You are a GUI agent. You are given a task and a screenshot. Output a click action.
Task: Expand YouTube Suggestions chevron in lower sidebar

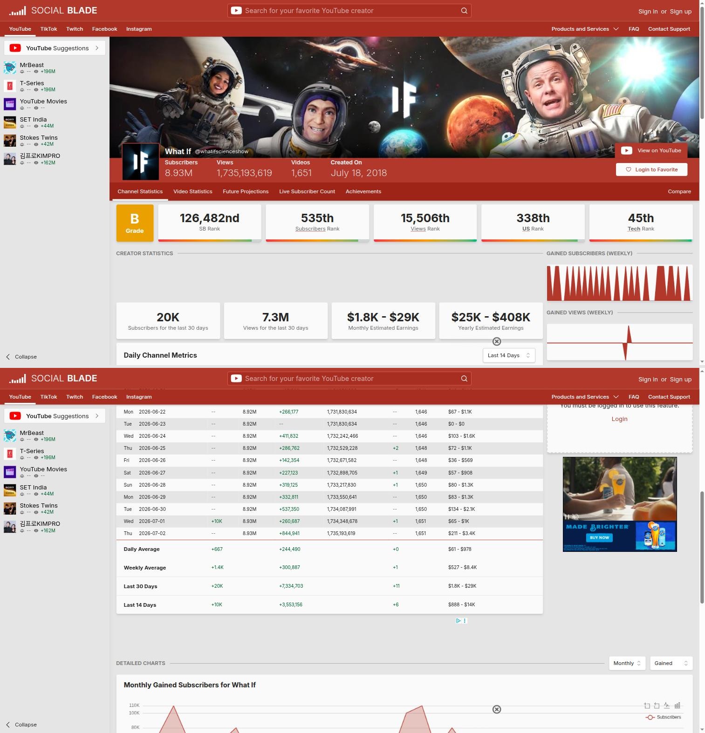(97, 416)
